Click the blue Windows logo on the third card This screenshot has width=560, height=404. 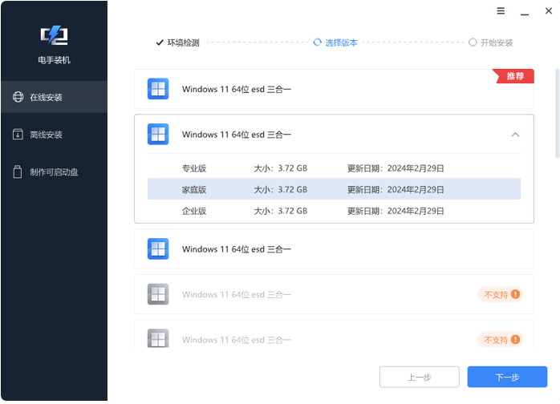[x=158, y=248]
